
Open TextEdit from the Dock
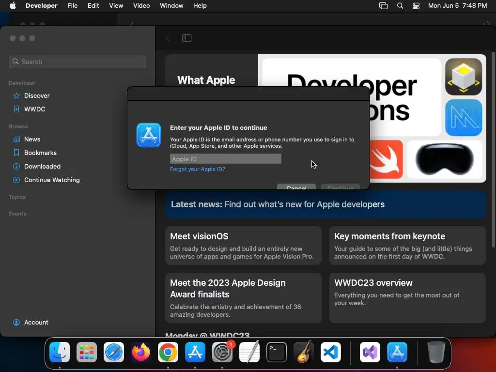point(249,352)
